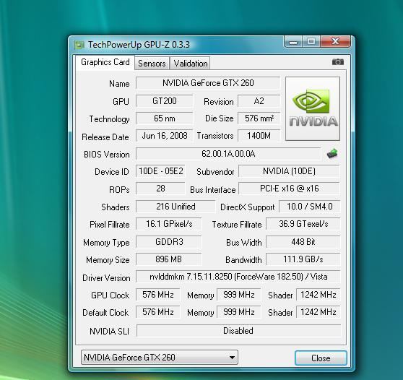Click the BIOS Version field 62.00.1A.00.0A
Image resolution: width=403 pixels, height=380 pixels.
tap(228, 154)
